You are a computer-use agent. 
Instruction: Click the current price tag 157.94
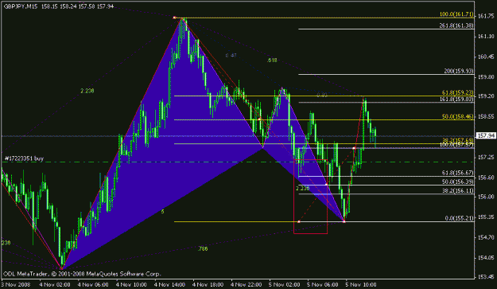[x=486, y=136]
